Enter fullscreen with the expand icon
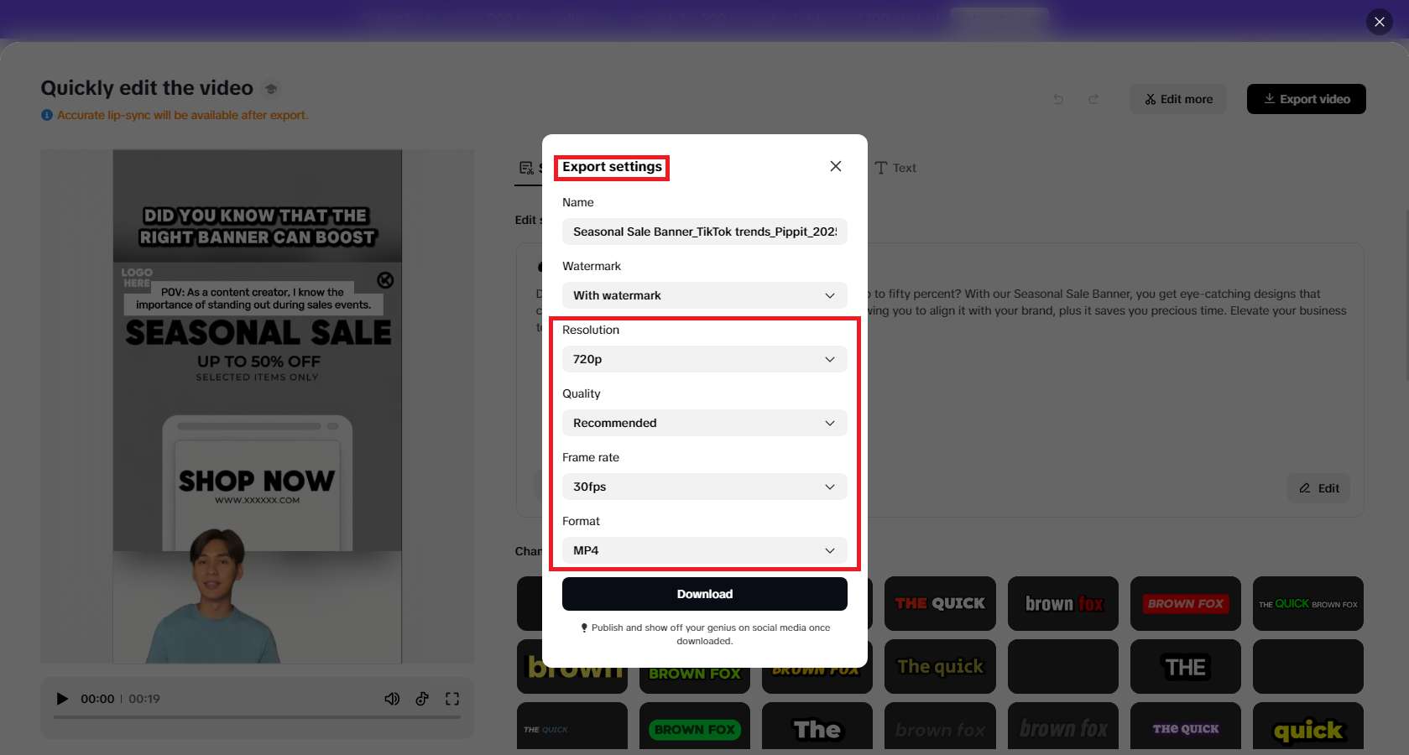Viewport: 1409px width, 755px height. (x=452, y=698)
